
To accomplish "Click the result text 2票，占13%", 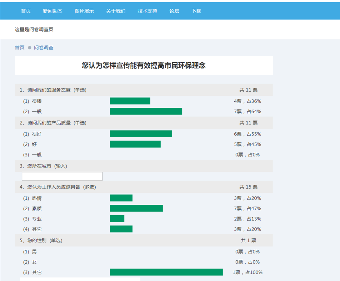I will click(x=247, y=219).
